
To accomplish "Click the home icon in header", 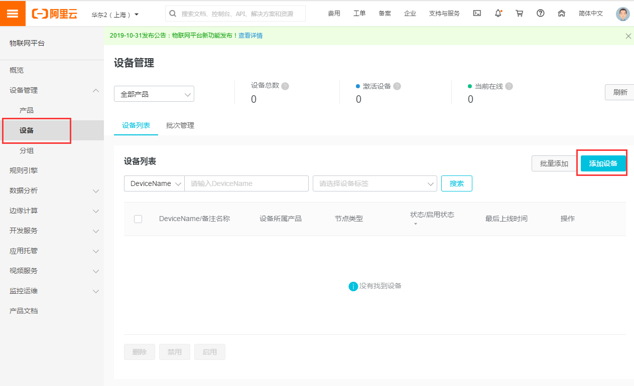I will [562, 14].
